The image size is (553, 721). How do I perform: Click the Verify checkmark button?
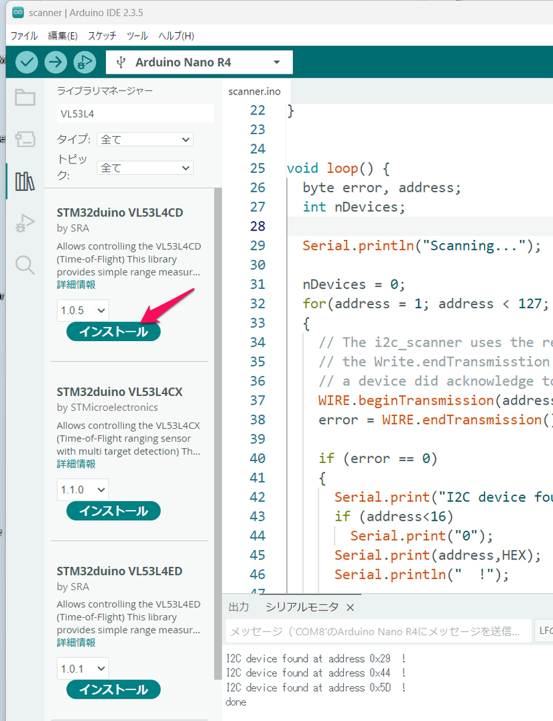pyautogui.click(x=27, y=62)
